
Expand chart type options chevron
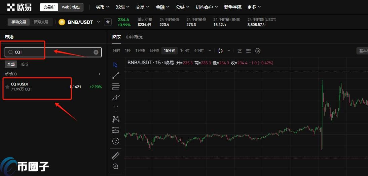coord(229,51)
